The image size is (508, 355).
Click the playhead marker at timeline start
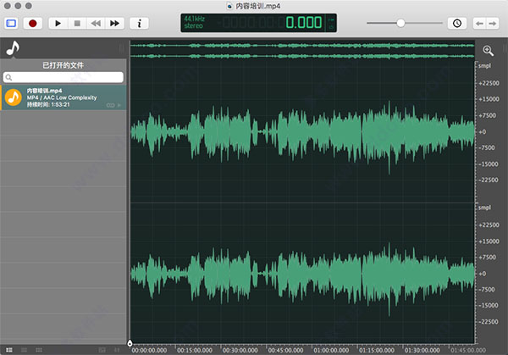pos(130,343)
